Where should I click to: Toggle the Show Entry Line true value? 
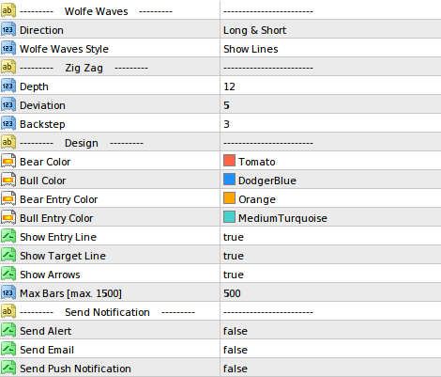point(234,237)
